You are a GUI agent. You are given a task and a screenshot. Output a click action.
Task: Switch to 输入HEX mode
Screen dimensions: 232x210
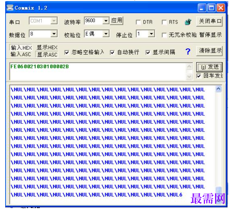click(x=21, y=48)
